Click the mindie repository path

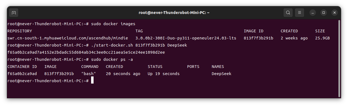coord(68,38)
